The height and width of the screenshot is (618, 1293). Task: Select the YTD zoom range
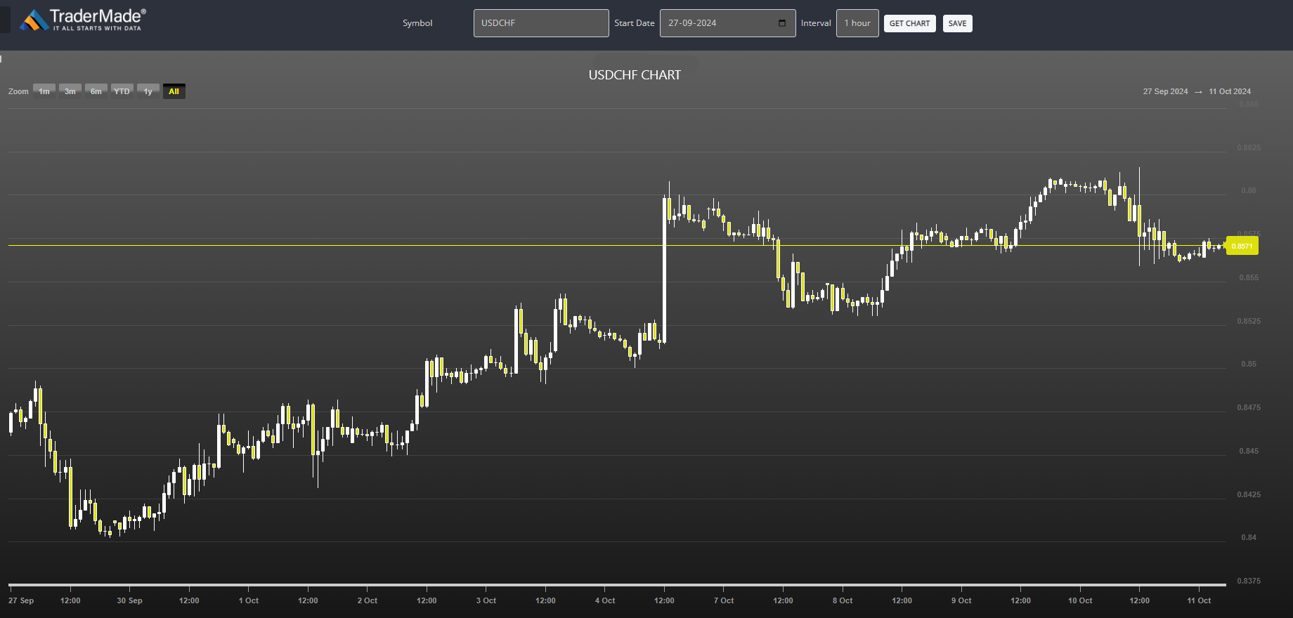[122, 91]
